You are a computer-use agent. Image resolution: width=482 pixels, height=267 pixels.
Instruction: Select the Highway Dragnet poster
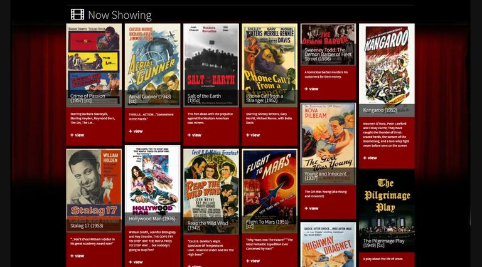328,244
